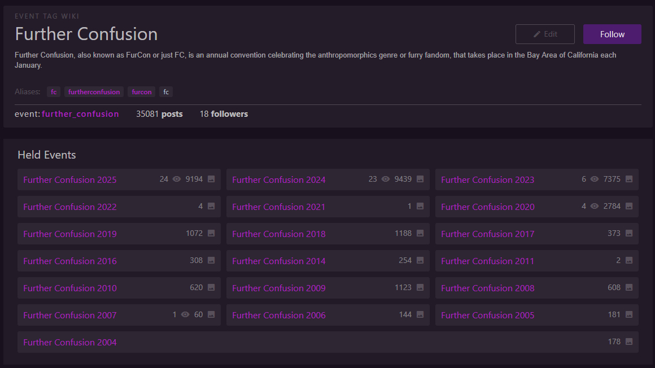
Task: Click the eye icon on Further Confusion 2025
Action: 177,179
